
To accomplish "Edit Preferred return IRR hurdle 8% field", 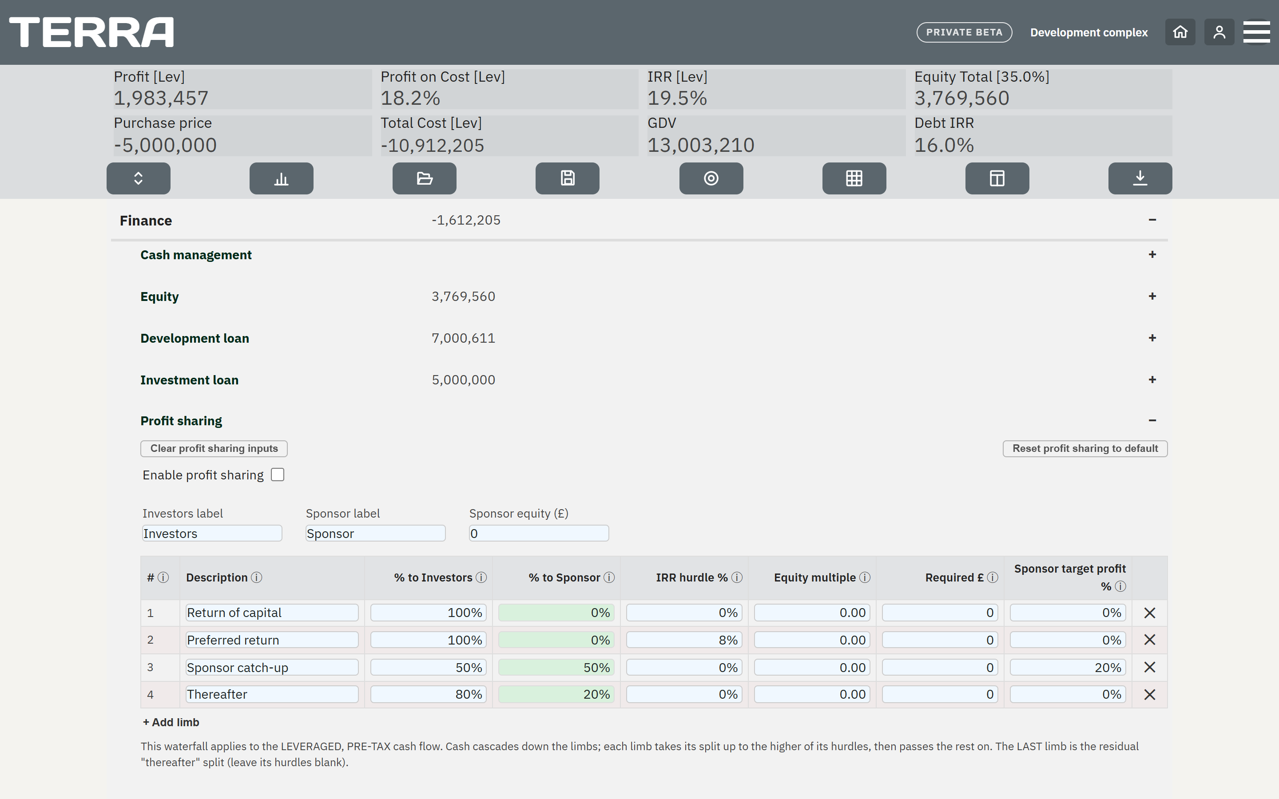I will [x=684, y=640].
